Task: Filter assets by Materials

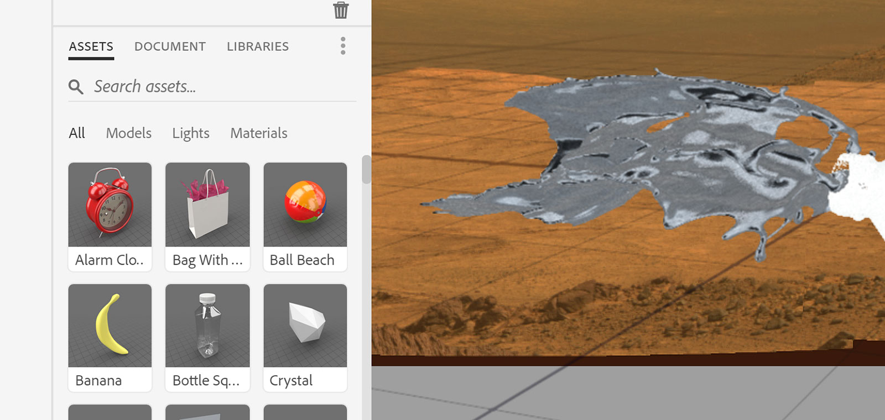Action: [x=259, y=133]
